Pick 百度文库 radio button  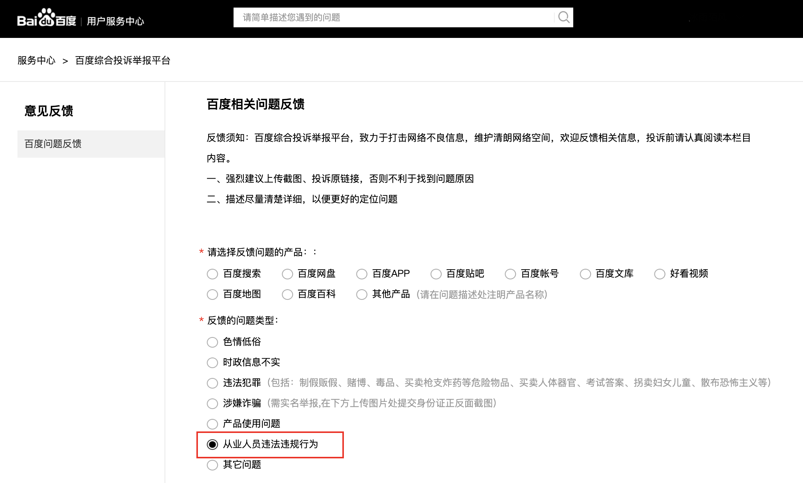(585, 274)
